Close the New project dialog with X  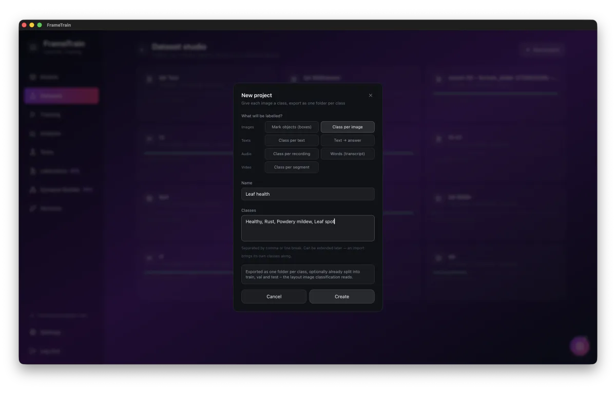tap(371, 95)
